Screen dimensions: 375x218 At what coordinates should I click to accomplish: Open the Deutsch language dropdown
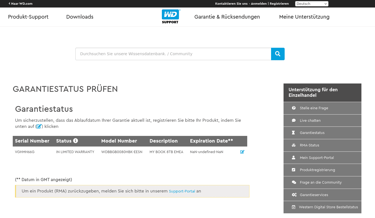312,4
